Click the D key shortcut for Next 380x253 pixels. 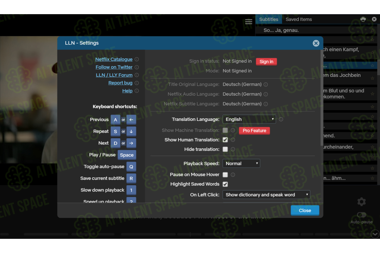116,143
